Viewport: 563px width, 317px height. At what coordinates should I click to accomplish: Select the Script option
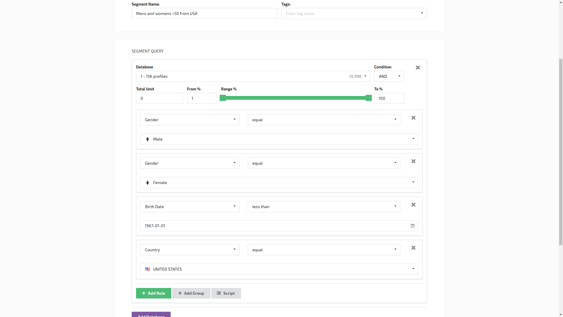[226, 293]
